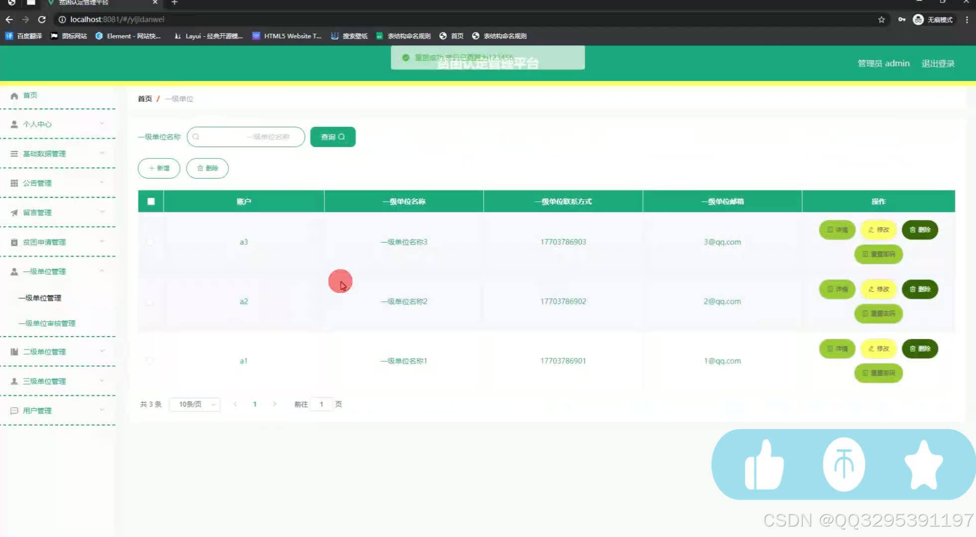Click the 贫困申请管理 clipboard icon
The image size is (976, 537).
(14, 242)
